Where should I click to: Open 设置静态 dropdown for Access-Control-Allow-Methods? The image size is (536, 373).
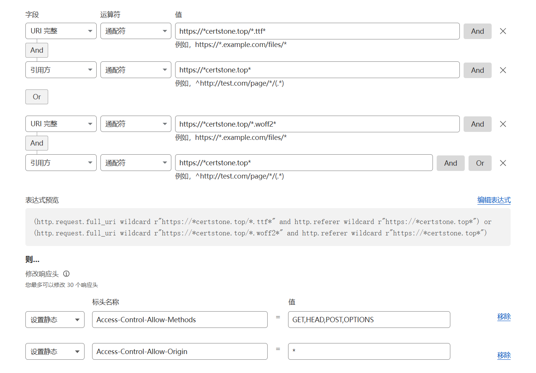click(x=55, y=320)
